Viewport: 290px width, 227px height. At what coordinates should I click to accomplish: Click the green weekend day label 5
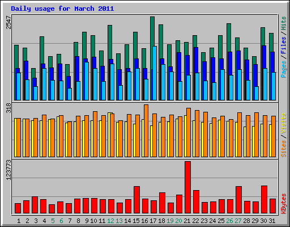click(53, 221)
